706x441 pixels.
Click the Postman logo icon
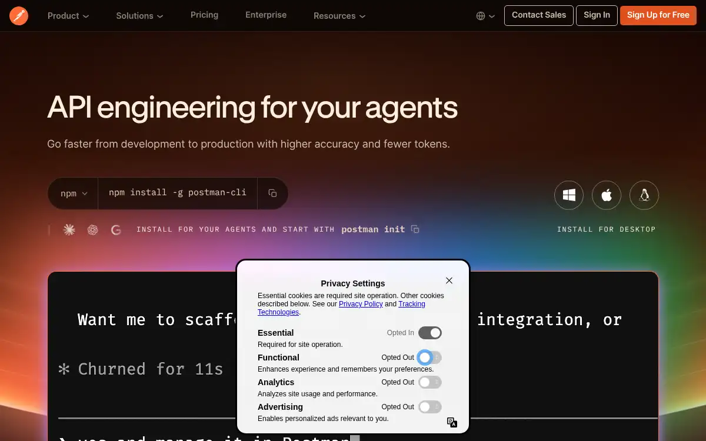[19, 15]
